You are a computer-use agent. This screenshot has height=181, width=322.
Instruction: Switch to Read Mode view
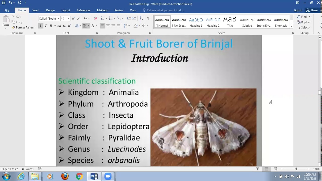[258, 169]
